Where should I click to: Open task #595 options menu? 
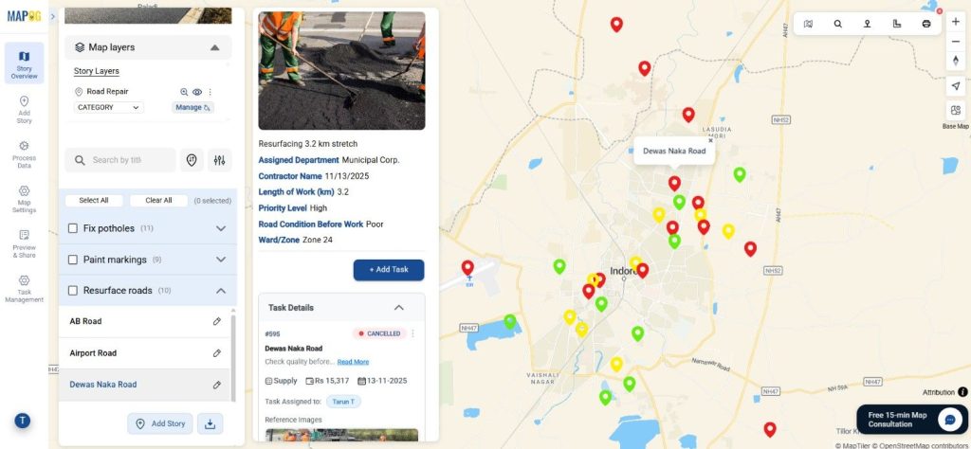tap(413, 334)
